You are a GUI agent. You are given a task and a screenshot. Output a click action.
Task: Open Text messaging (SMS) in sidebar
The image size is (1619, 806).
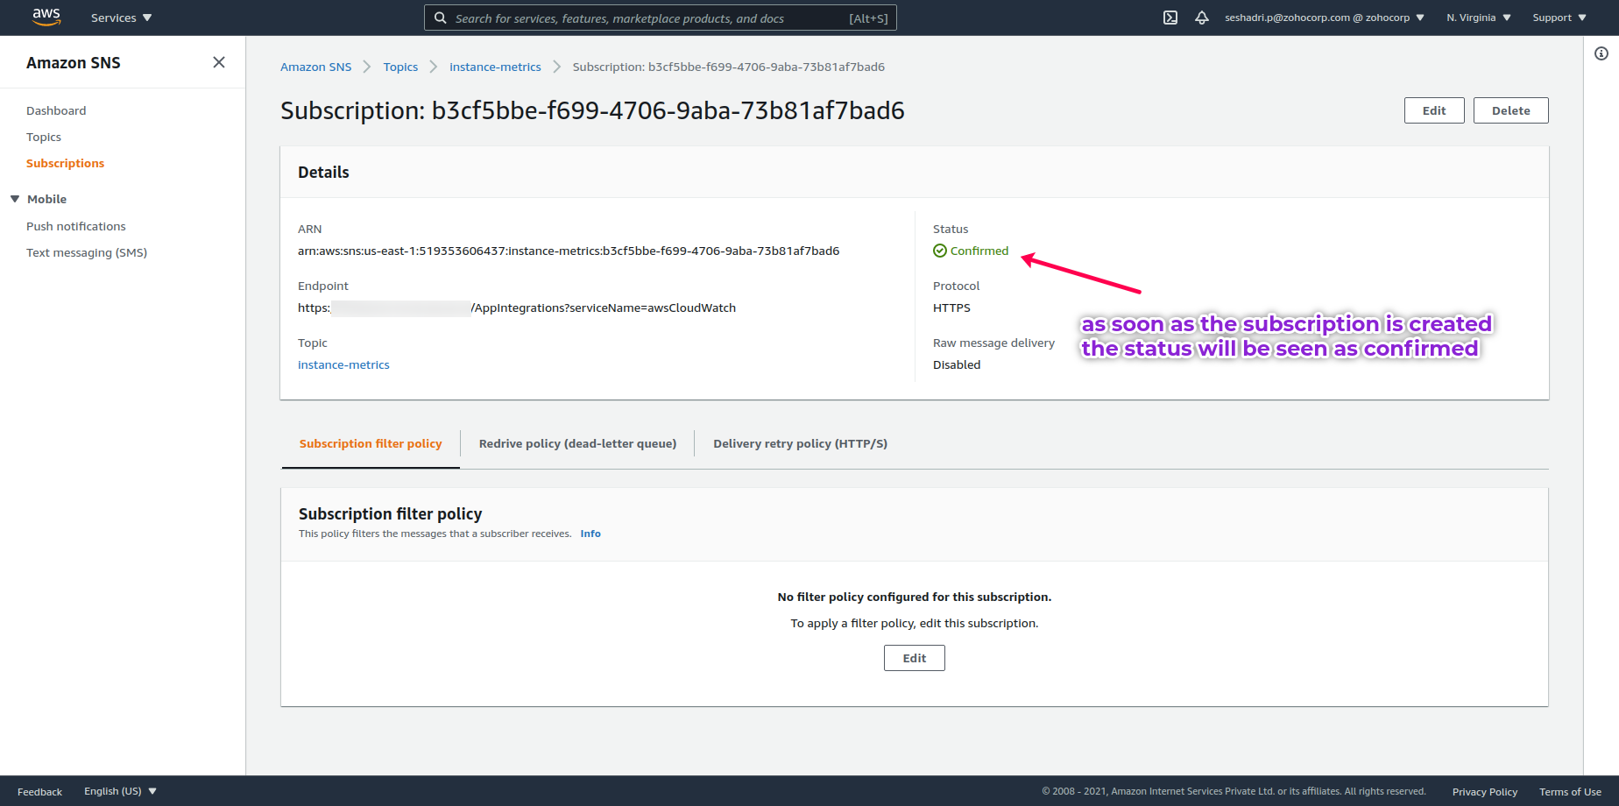click(87, 252)
